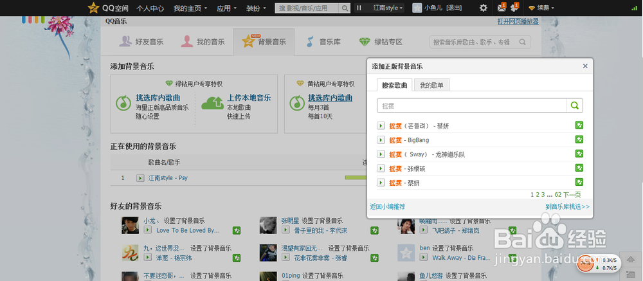Add 花非花雾非雾 - 张睿 as background music

tap(374, 258)
